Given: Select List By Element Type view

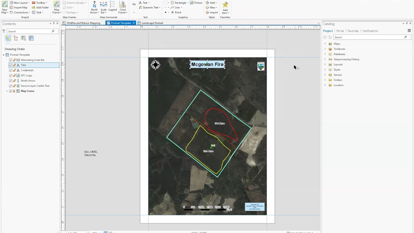Looking at the screenshot, I should (x=16, y=38).
